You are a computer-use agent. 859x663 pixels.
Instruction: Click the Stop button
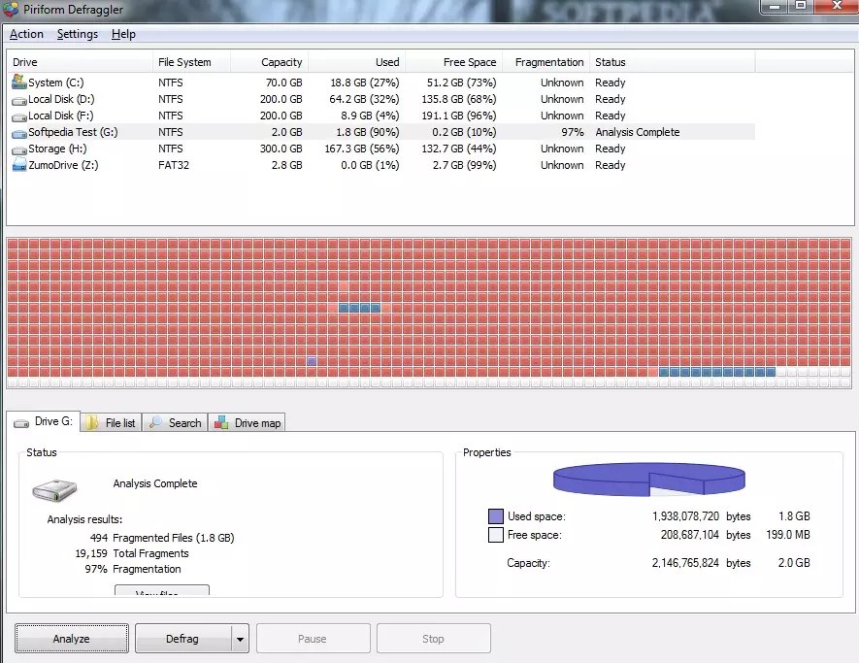(x=433, y=639)
